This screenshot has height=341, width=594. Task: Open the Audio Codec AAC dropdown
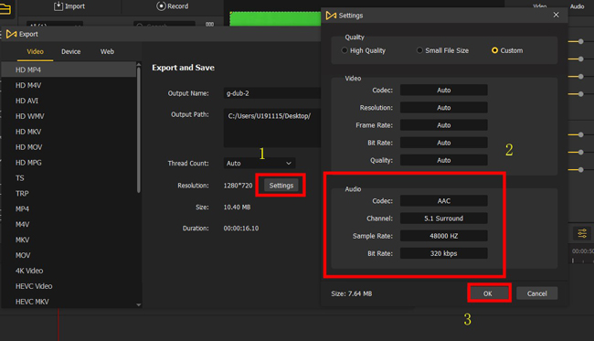[x=443, y=201]
